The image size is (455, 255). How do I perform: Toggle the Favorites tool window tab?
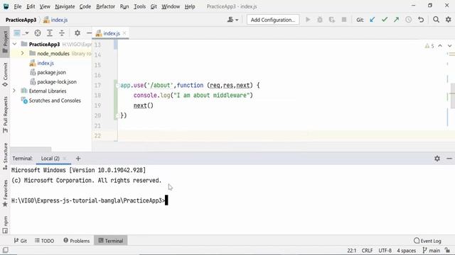(x=5, y=193)
